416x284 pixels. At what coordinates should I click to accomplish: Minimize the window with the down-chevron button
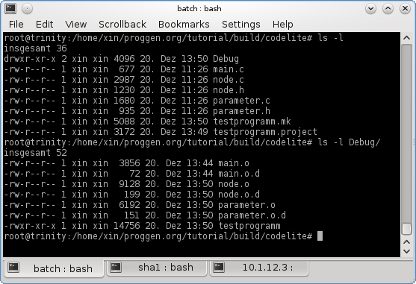(370, 9)
